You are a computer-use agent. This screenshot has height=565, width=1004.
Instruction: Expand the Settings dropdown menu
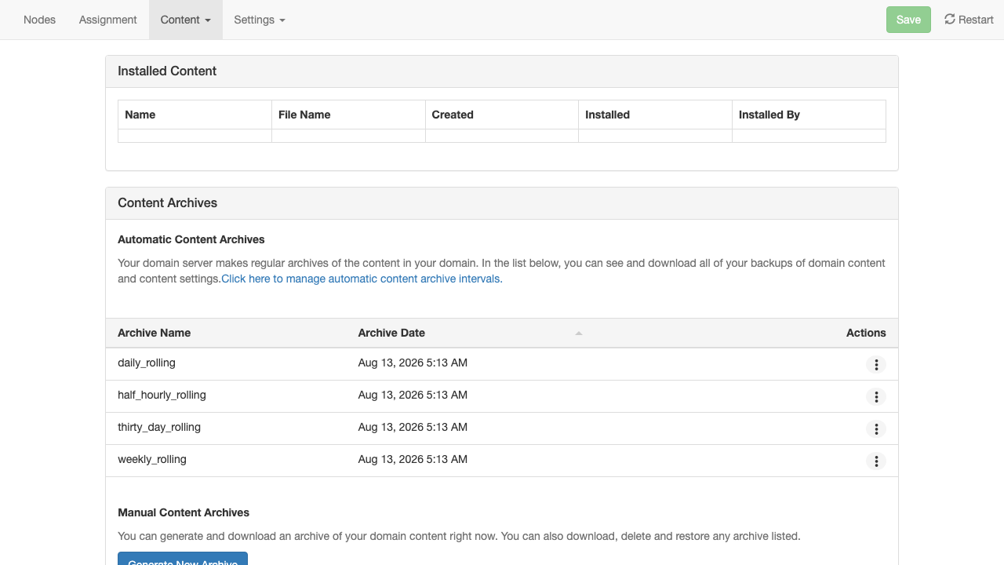pyautogui.click(x=260, y=20)
